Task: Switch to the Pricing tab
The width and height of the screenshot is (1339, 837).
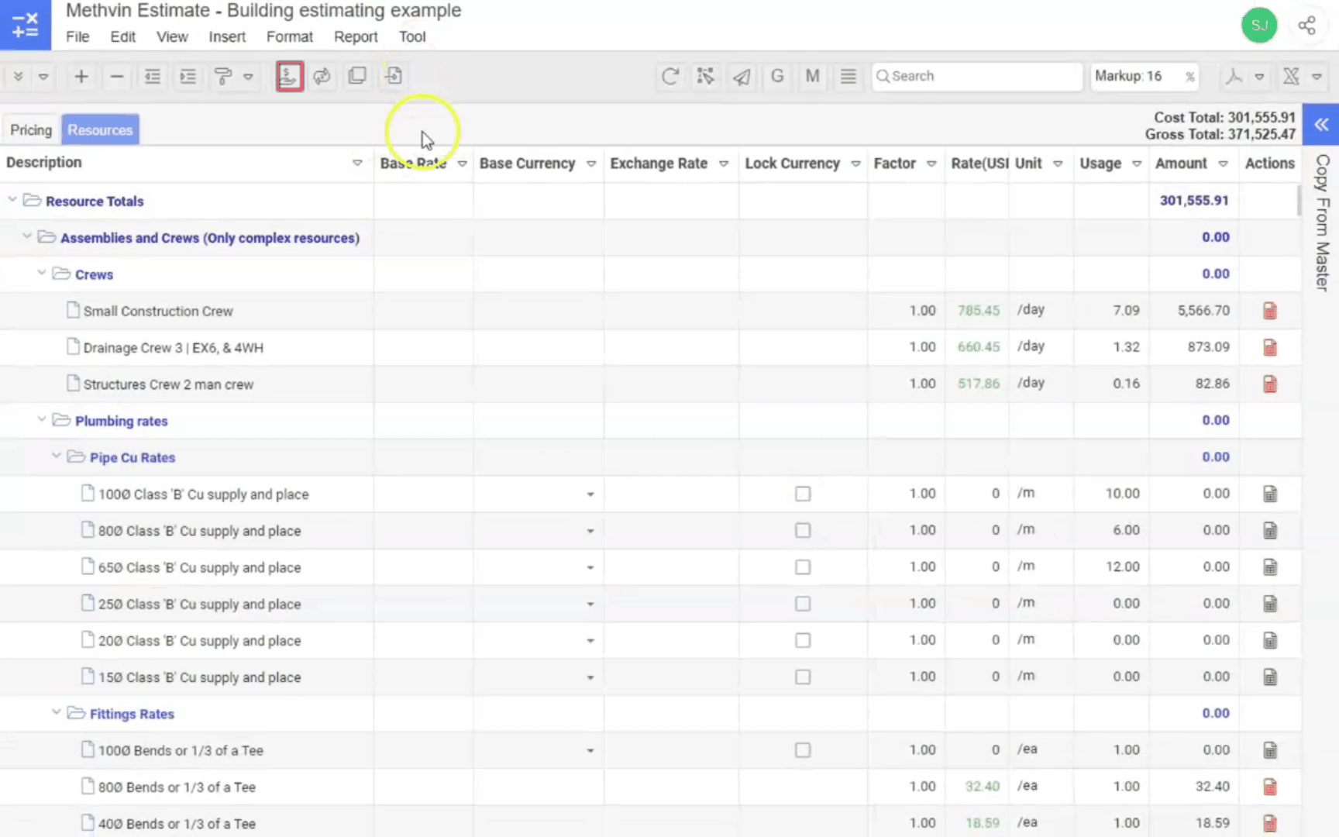Action: 31,129
